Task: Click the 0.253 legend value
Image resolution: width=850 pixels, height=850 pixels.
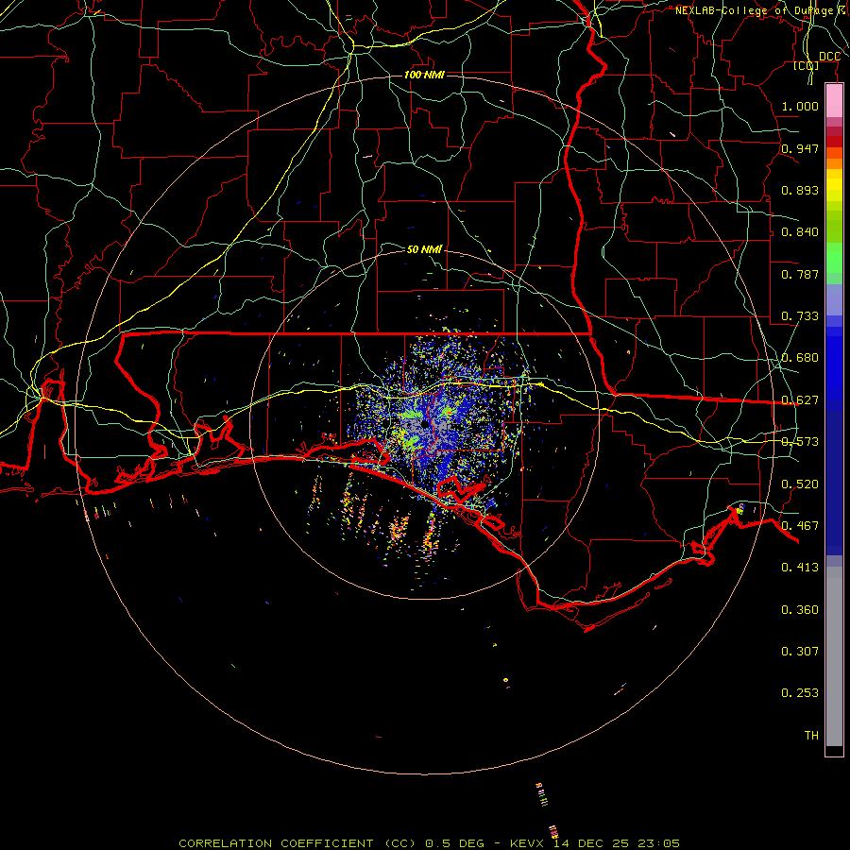Action: (x=800, y=693)
